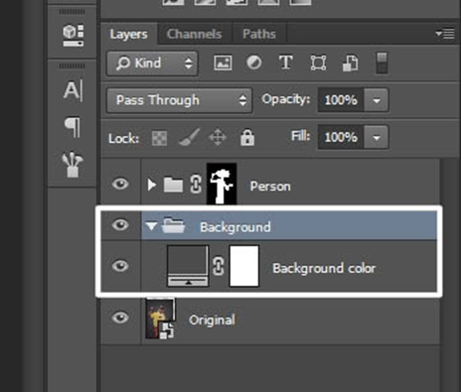Viewport: 461px width, 392px height.
Task: Expand the Person group folder
Action: coord(152,185)
